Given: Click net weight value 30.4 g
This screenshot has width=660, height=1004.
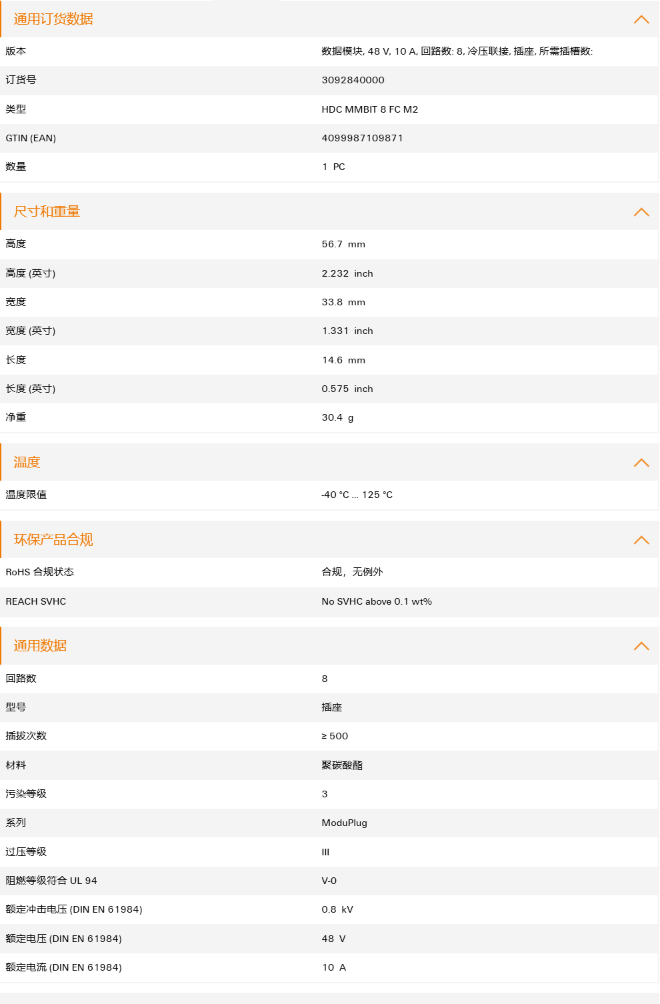Looking at the screenshot, I should [337, 417].
